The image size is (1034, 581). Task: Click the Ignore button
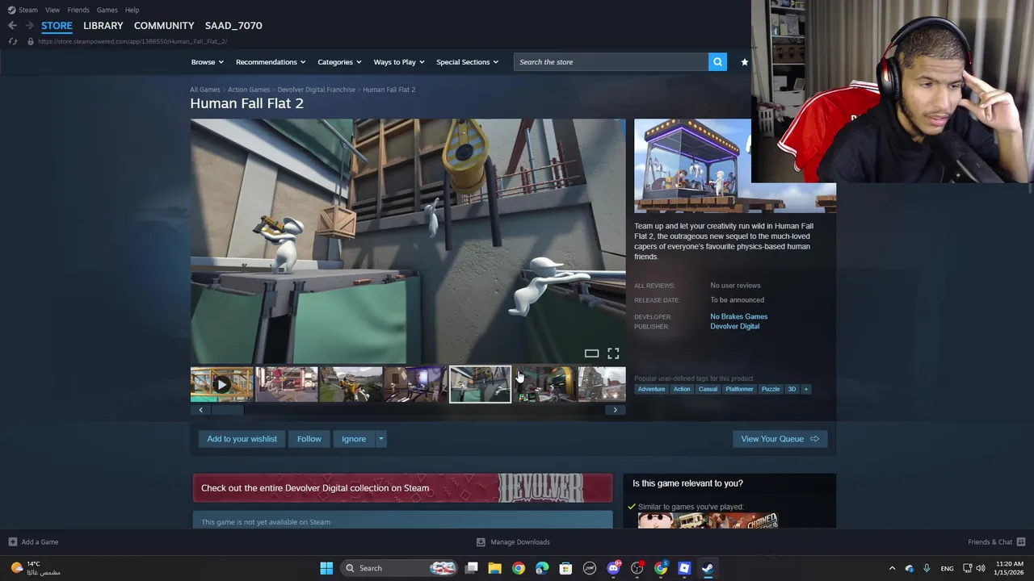point(354,439)
